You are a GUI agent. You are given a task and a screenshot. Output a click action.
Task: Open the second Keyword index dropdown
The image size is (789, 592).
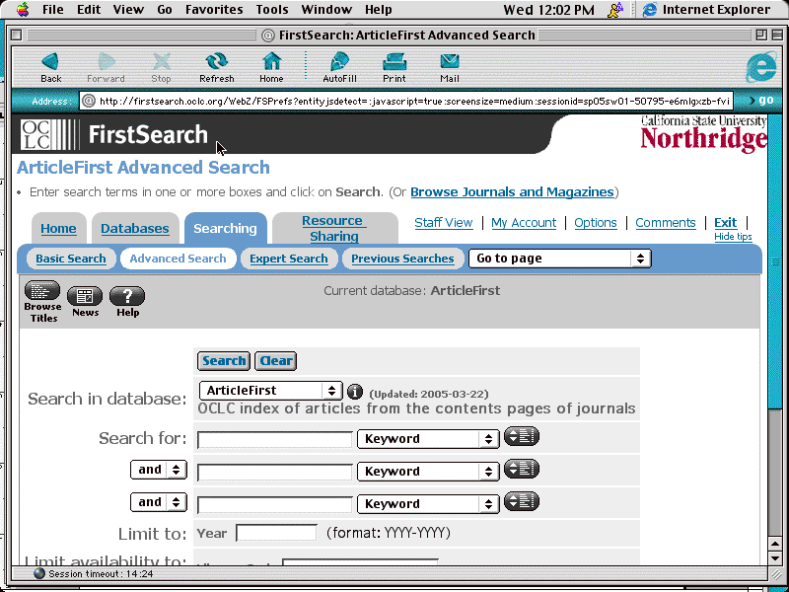point(428,472)
